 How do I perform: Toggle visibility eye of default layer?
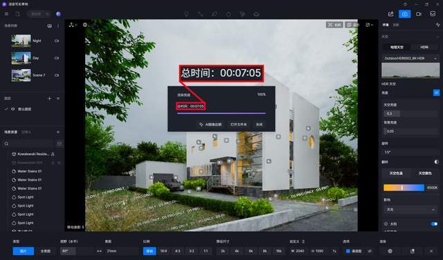pos(13,109)
